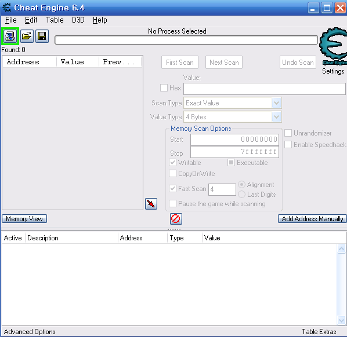Click the red circle clear list icon
Screen dimensions: 347x337
[x=176, y=219]
